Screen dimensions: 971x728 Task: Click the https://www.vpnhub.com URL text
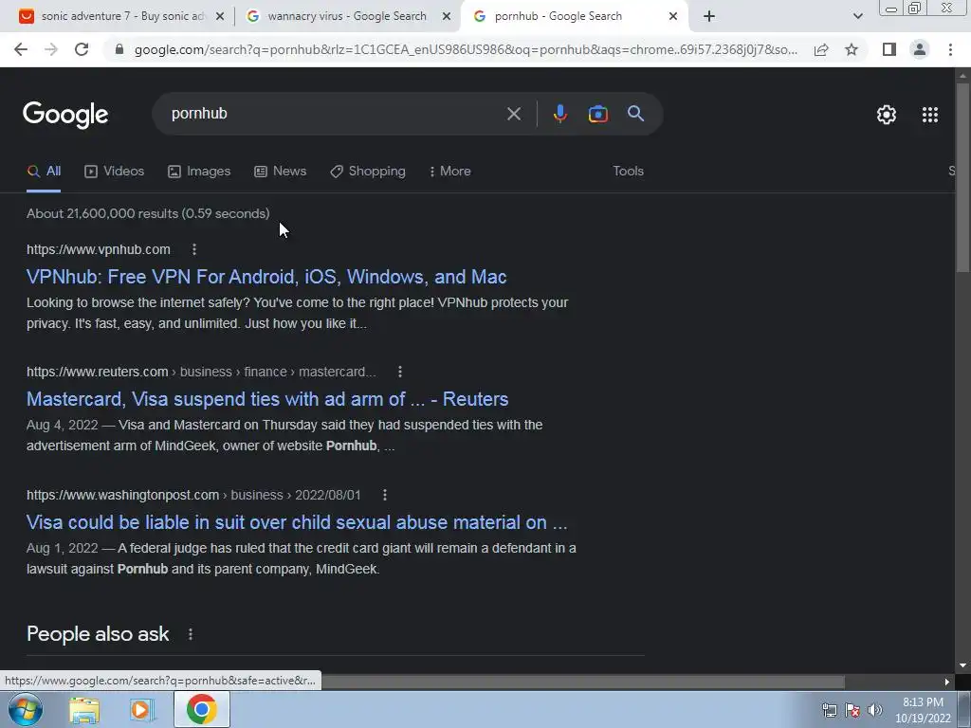(x=99, y=249)
